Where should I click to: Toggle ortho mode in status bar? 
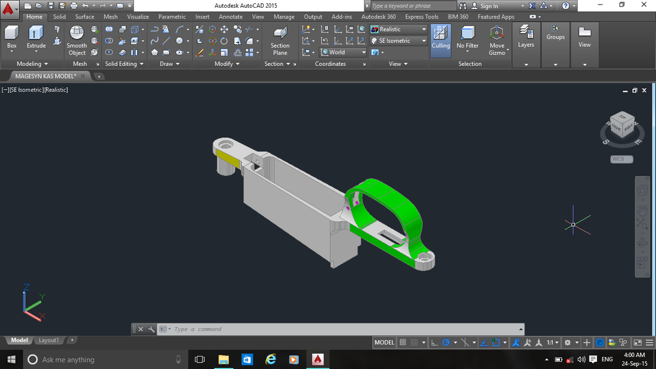coord(435,343)
